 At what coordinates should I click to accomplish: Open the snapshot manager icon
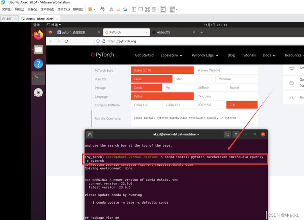tap(125, 9)
